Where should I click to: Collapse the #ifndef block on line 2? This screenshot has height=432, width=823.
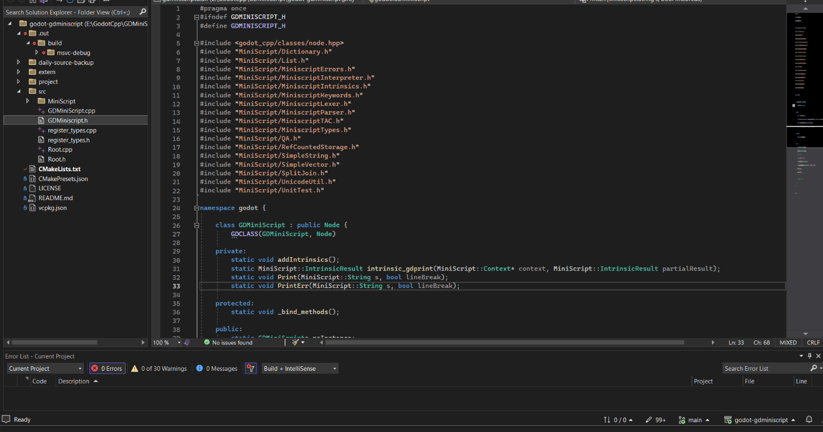pyautogui.click(x=196, y=17)
